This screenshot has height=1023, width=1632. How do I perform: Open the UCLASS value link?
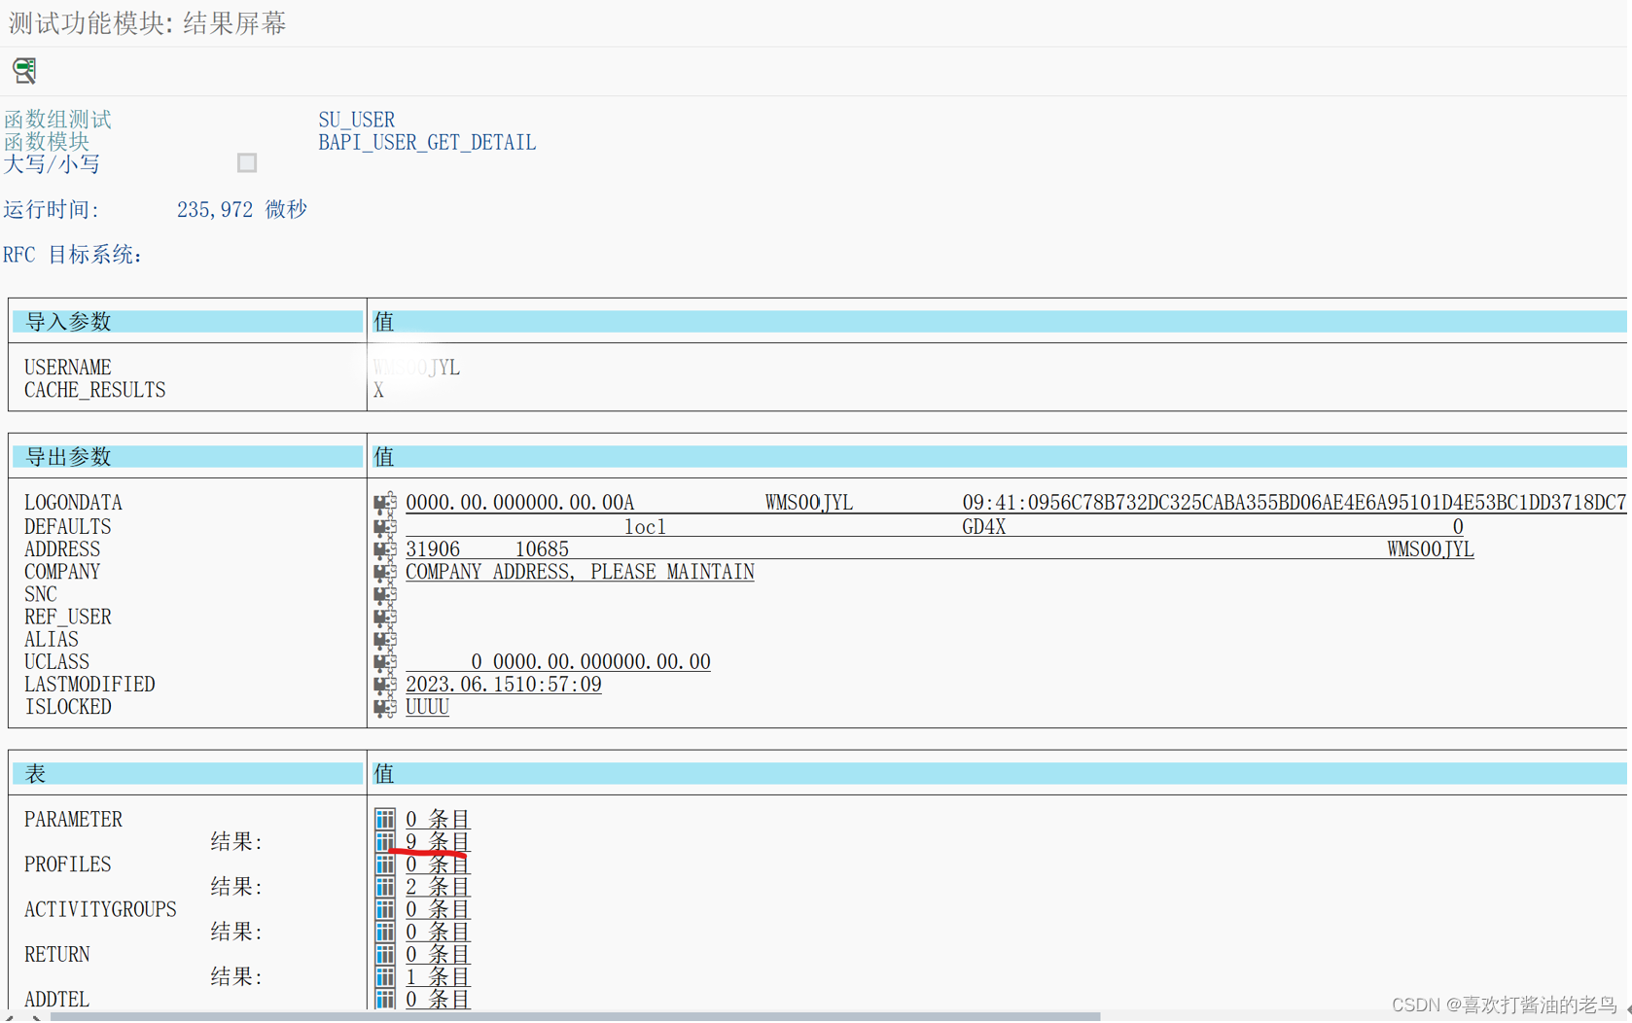coord(558,662)
